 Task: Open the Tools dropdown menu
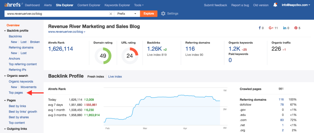click(x=139, y=5)
